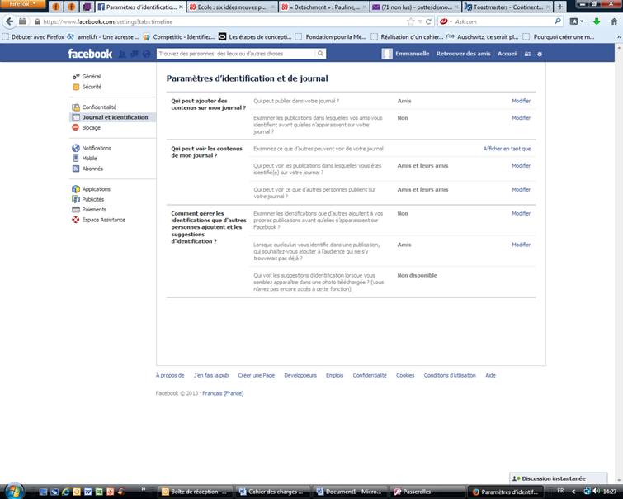Click Afficher en tant que link
Screen dimensions: 623x499
507,149
